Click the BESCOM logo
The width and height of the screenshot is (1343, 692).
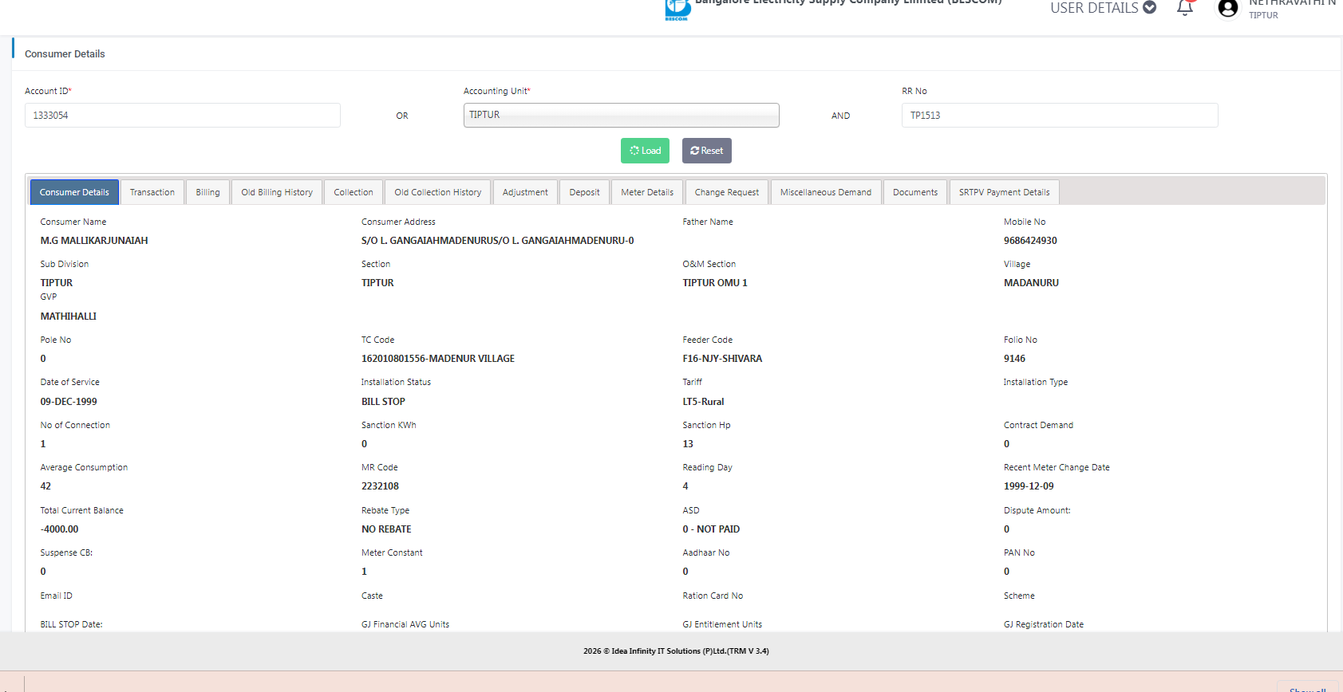coord(677,9)
